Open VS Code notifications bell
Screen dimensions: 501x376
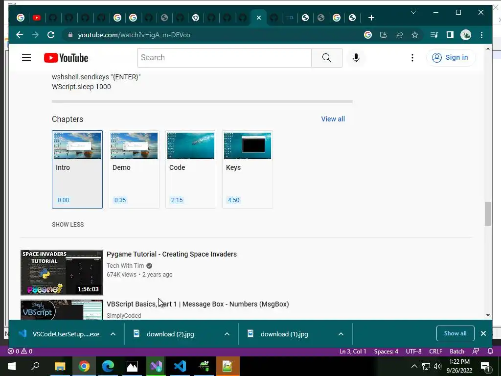490,352
